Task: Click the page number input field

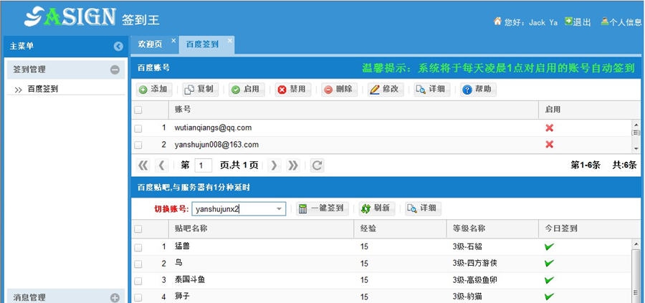Action: coord(204,165)
